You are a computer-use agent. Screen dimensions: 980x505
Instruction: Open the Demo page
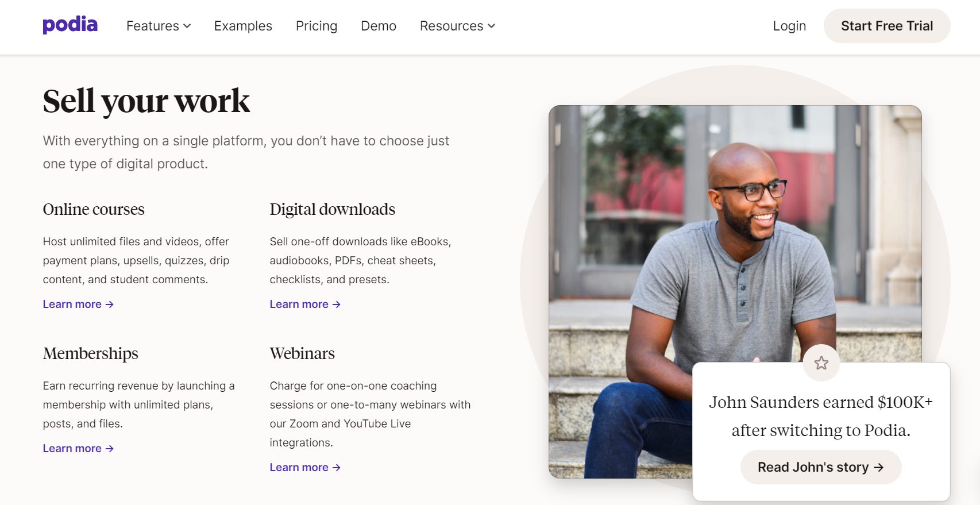coord(379,26)
